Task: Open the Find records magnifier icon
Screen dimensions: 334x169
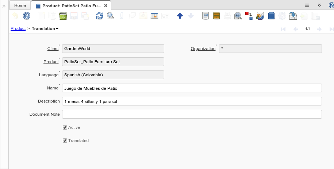Action: click(x=110, y=16)
